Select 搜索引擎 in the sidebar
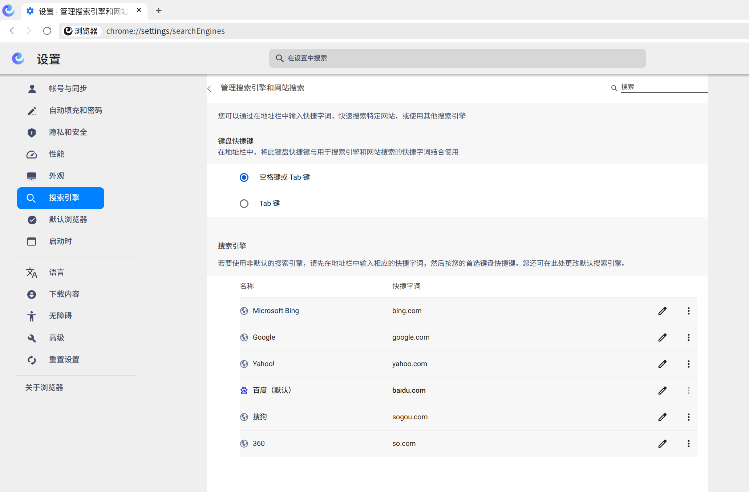The image size is (749, 492). (61, 198)
